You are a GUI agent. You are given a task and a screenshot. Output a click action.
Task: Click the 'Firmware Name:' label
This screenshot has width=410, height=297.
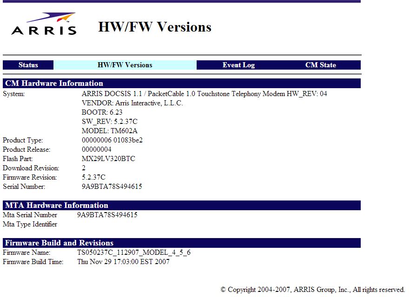[x=26, y=252]
